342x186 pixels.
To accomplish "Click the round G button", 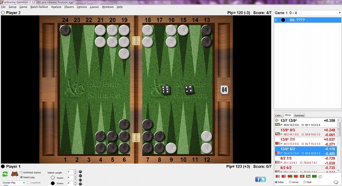I will tap(80, 184).
